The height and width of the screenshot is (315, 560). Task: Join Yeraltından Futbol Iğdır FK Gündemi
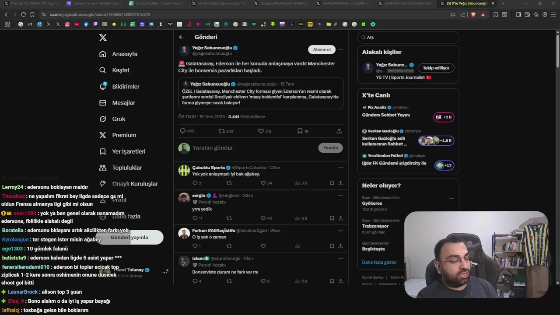coord(444,165)
